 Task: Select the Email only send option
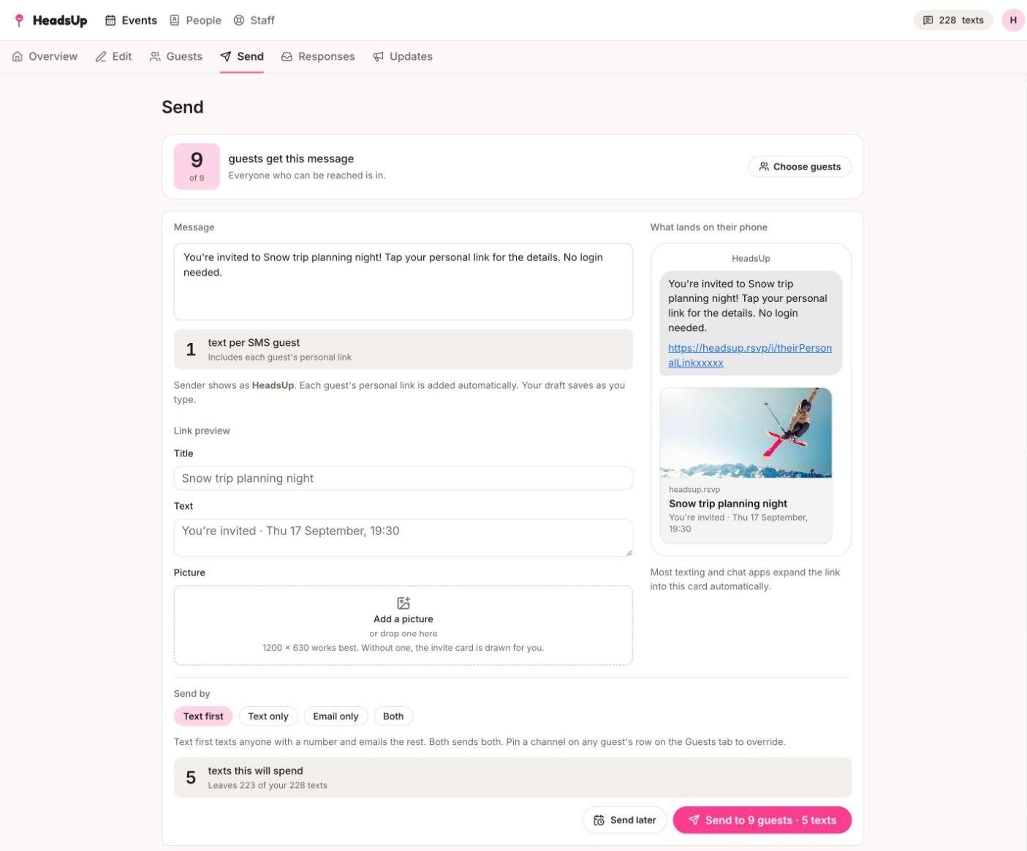click(336, 716)
